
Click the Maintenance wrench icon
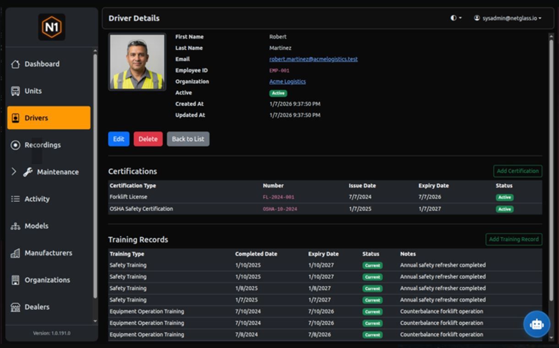pos(28,172)
